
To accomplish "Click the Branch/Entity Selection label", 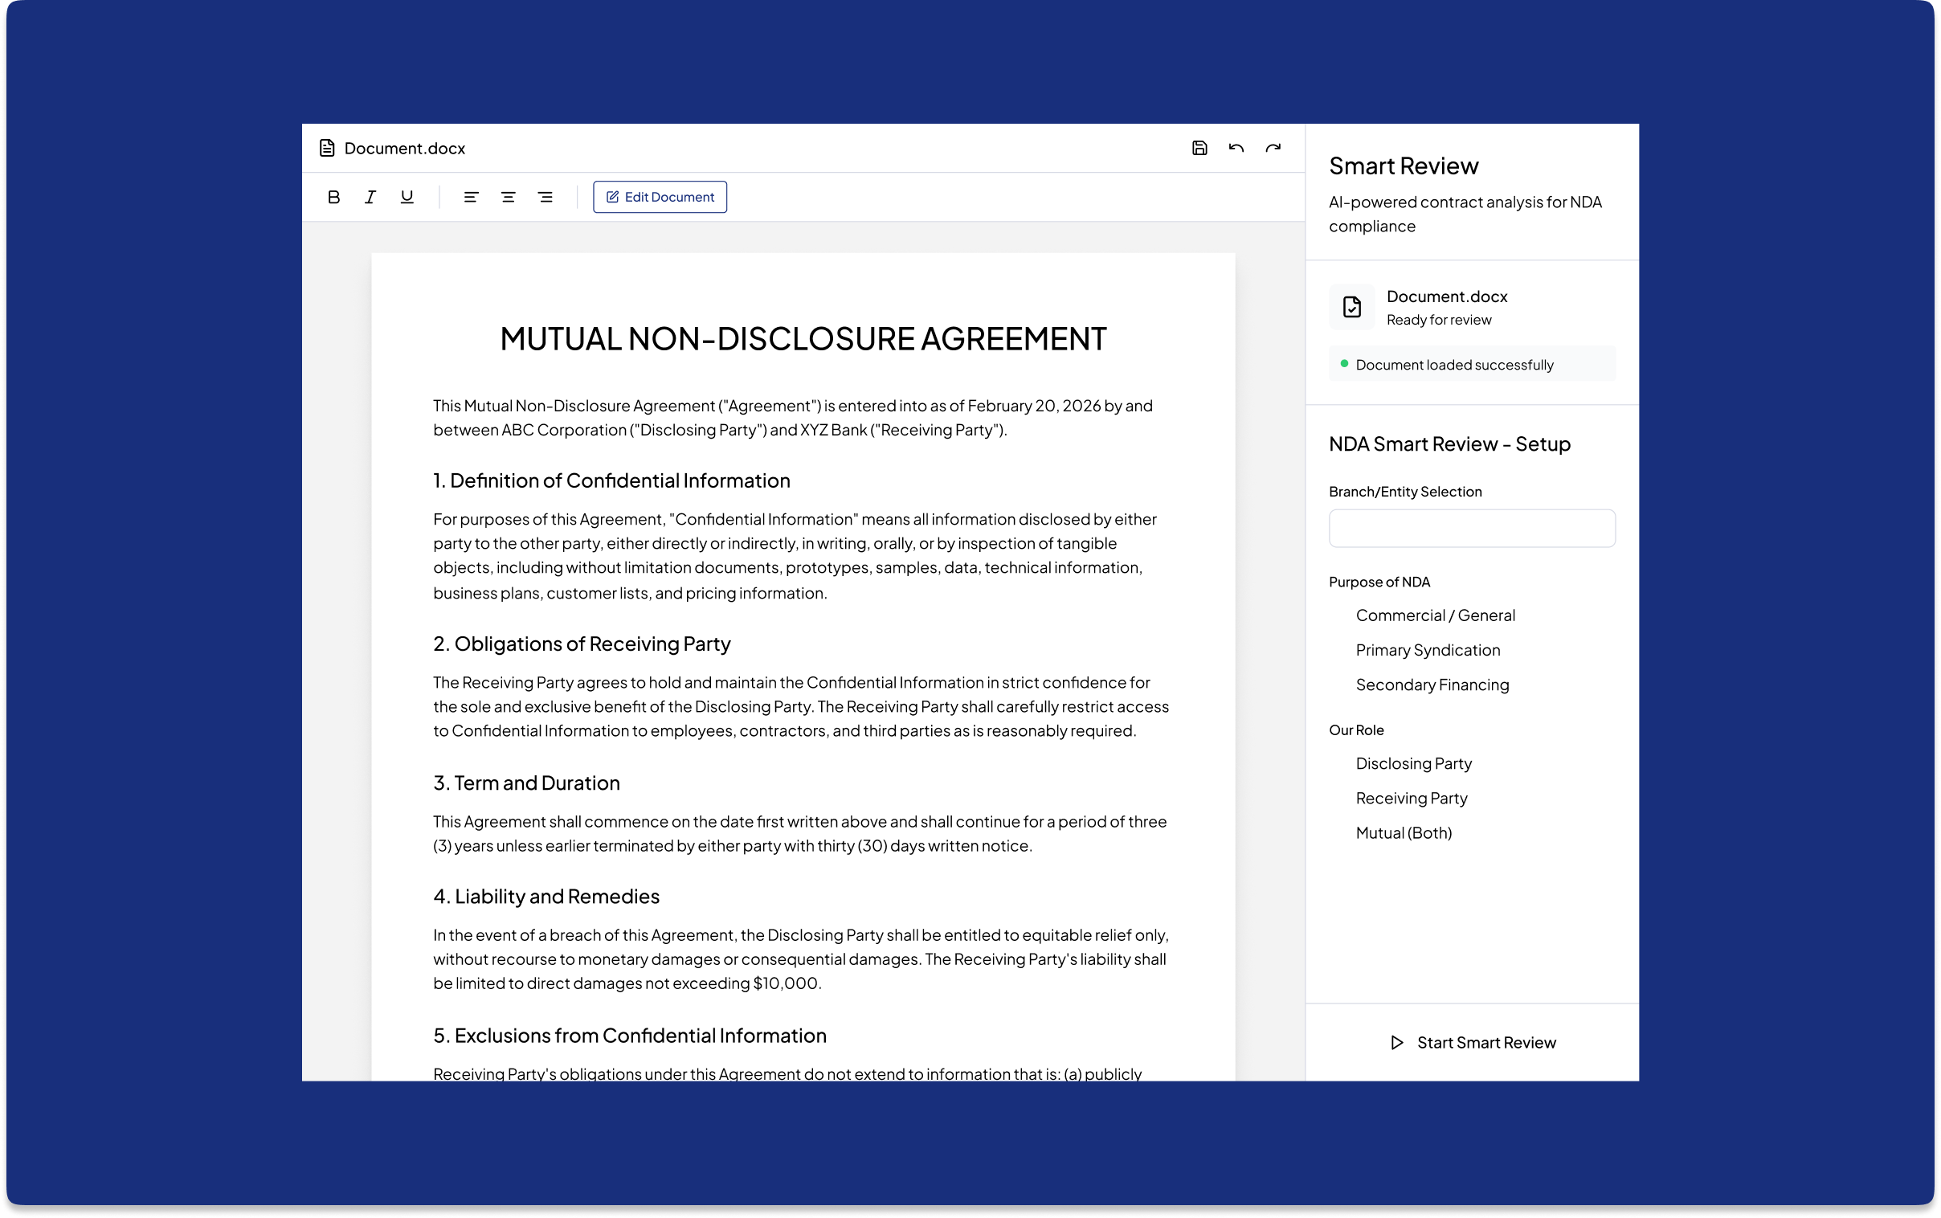I will pos(1405,492).
